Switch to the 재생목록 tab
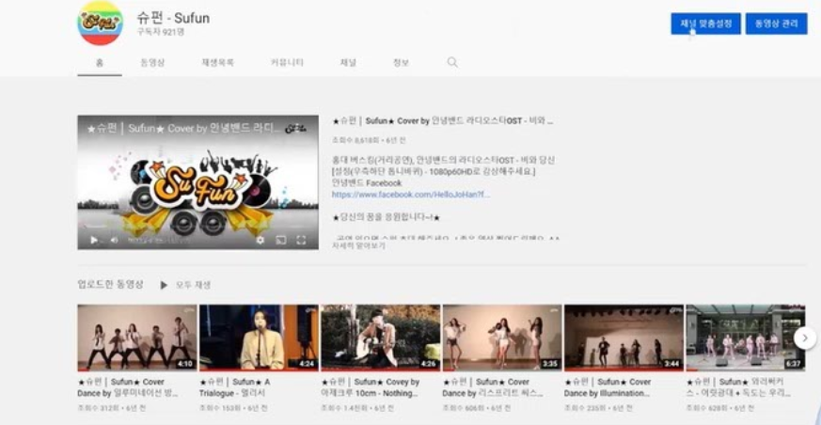 pyautogui.click(x=218, y=63)
